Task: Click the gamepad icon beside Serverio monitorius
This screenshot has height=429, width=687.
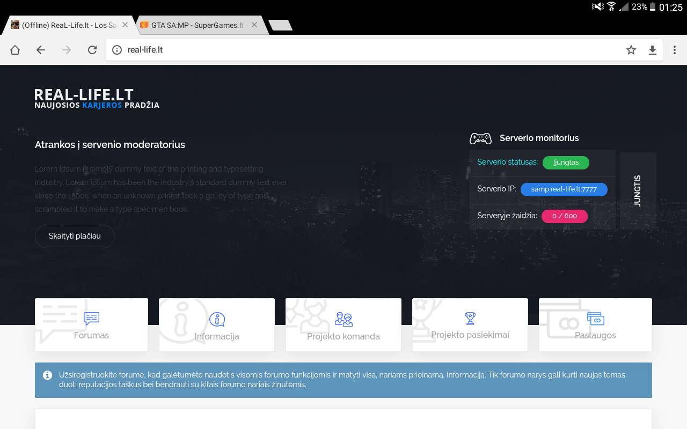Action: pyautogui.click(x=480, y=138)
